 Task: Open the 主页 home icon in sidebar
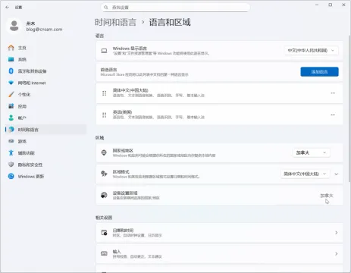tap(11, 48)
